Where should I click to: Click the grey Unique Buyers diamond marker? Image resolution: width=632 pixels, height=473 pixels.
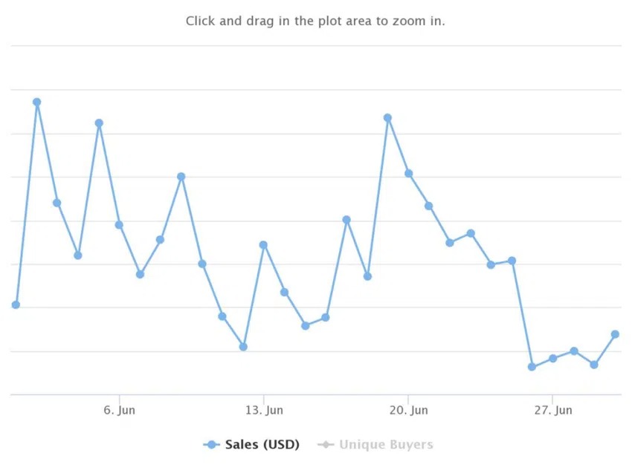click(326, 445)
